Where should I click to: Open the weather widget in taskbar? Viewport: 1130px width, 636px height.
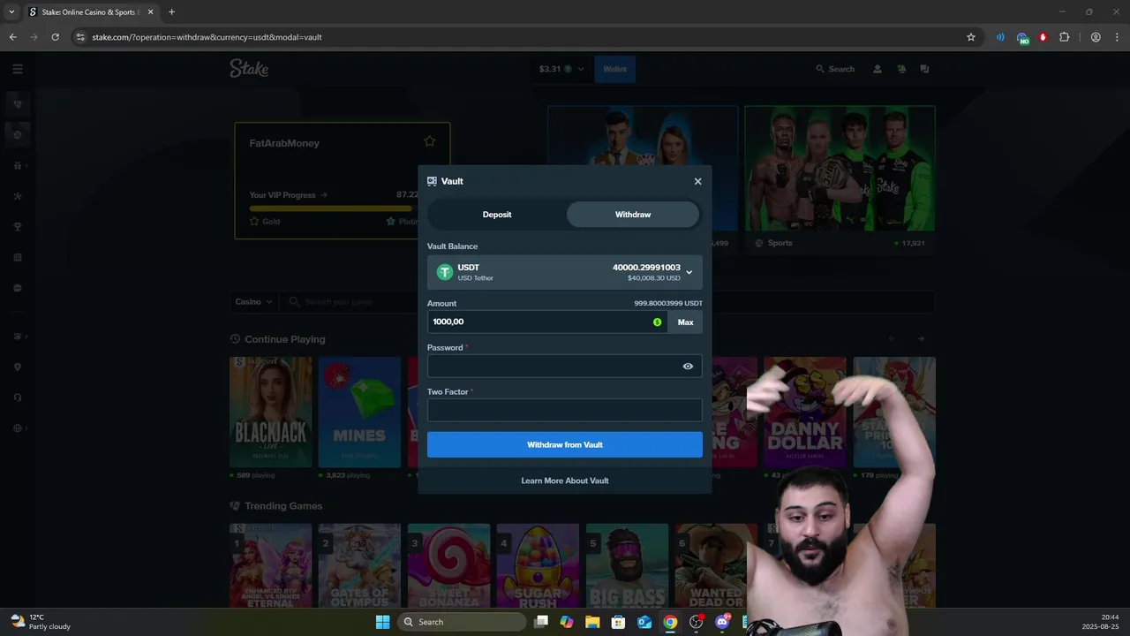(41, 622)
